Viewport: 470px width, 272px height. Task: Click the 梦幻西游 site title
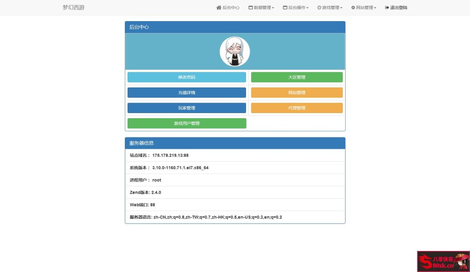[73, 7]
